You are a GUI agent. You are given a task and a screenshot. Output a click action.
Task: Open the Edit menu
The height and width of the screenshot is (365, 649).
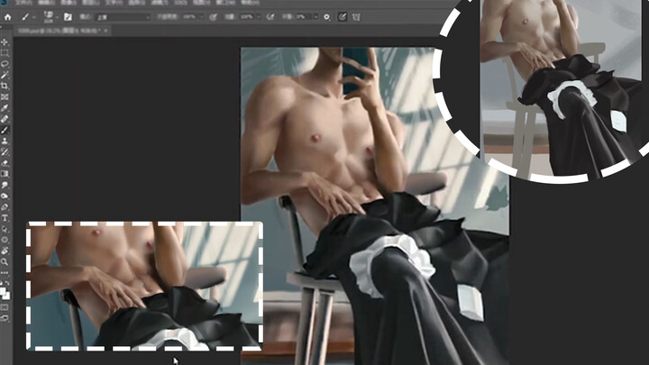[x=46, y=3]
